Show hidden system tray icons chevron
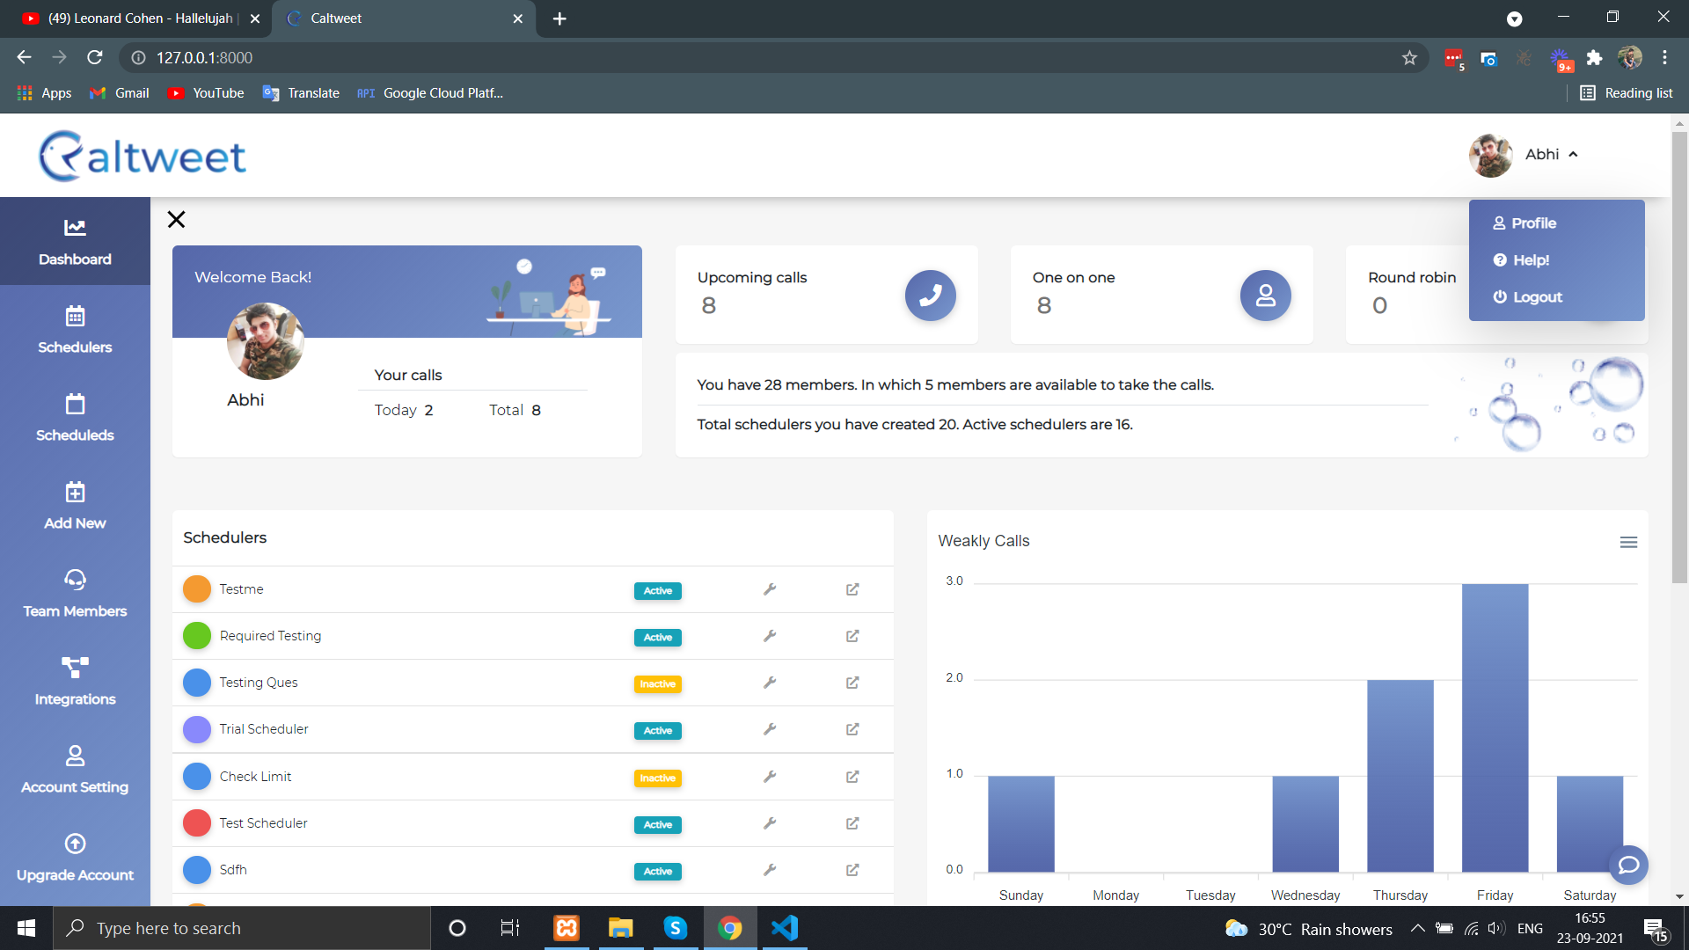 (x=1418, y=928)
